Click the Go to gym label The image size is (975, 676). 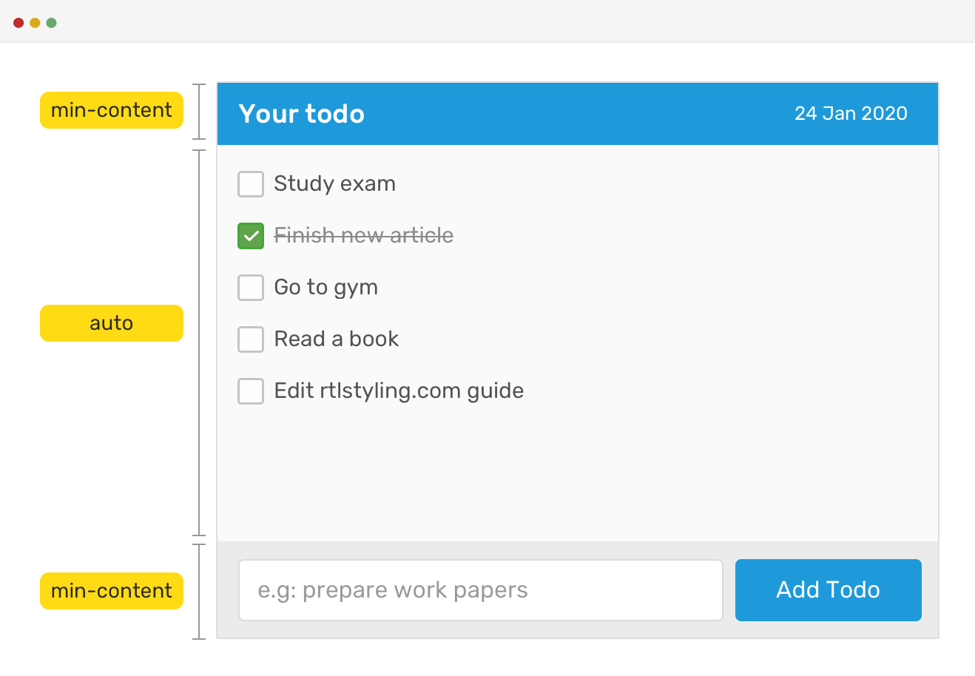pos(325,287)
